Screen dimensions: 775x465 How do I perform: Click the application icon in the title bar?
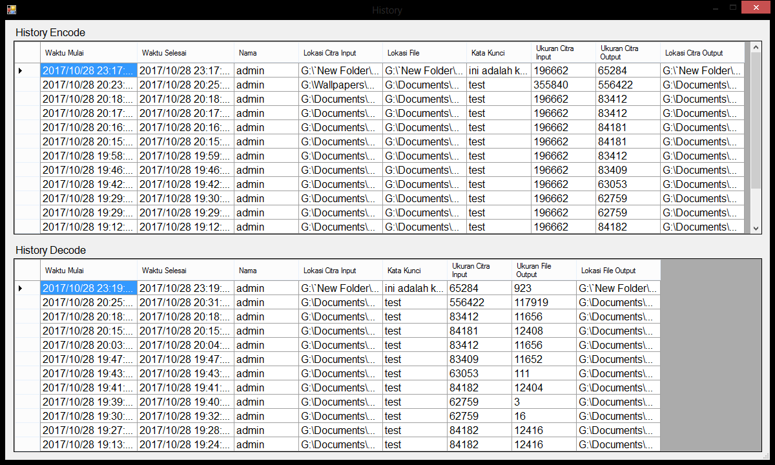(11, 10)
